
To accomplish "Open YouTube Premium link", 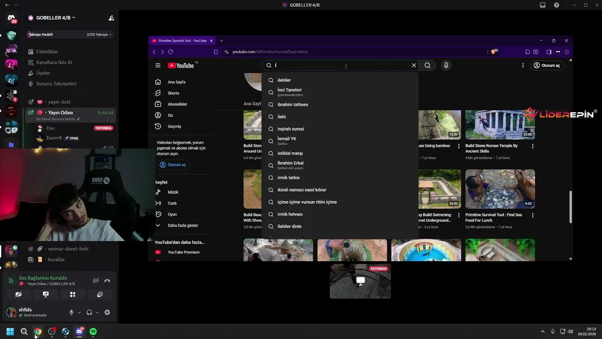I will [x=183, y=252].
